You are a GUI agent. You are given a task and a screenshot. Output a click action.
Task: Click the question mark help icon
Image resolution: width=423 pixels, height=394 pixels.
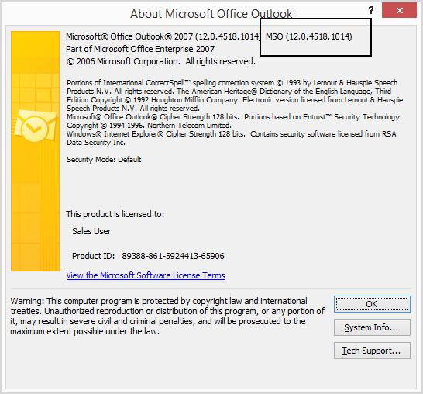[x=371, y=10]
